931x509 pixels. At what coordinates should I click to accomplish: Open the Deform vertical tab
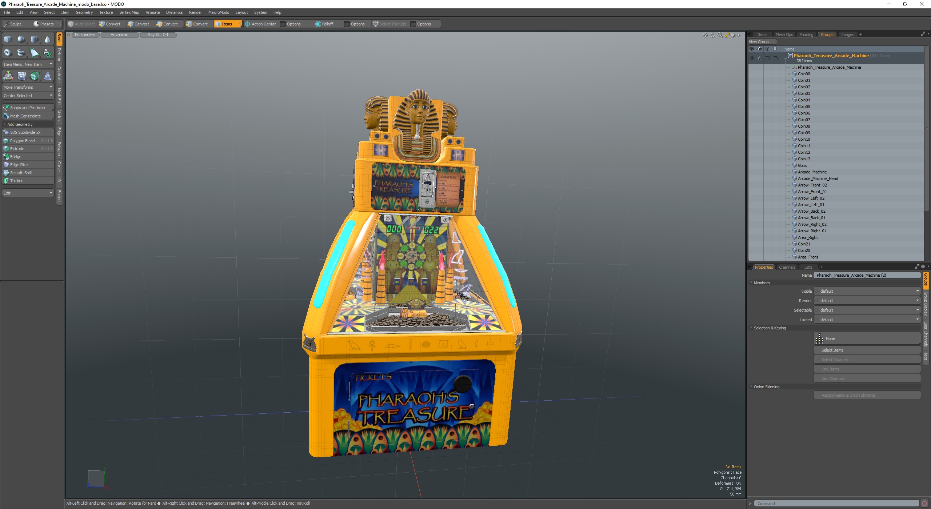pyautogui.click(x=59, y=55)
